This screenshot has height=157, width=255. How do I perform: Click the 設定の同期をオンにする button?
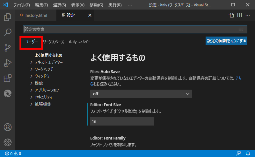tap(226, 41)
